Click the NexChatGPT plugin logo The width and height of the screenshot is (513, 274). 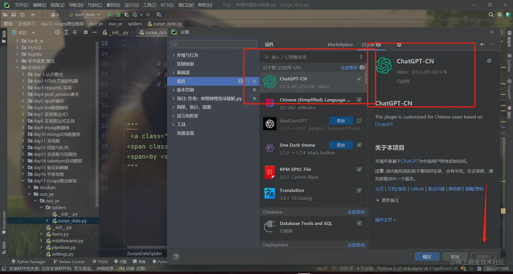tap(270, 124)
